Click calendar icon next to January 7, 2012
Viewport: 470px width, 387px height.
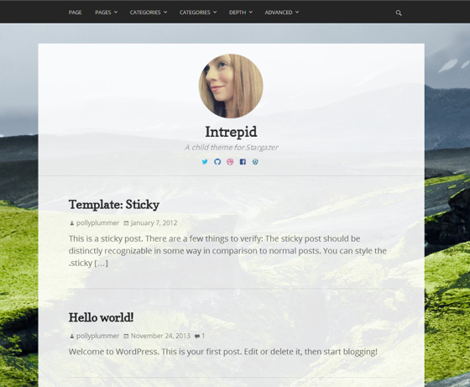pyautogui.click(x=126, y=223)
